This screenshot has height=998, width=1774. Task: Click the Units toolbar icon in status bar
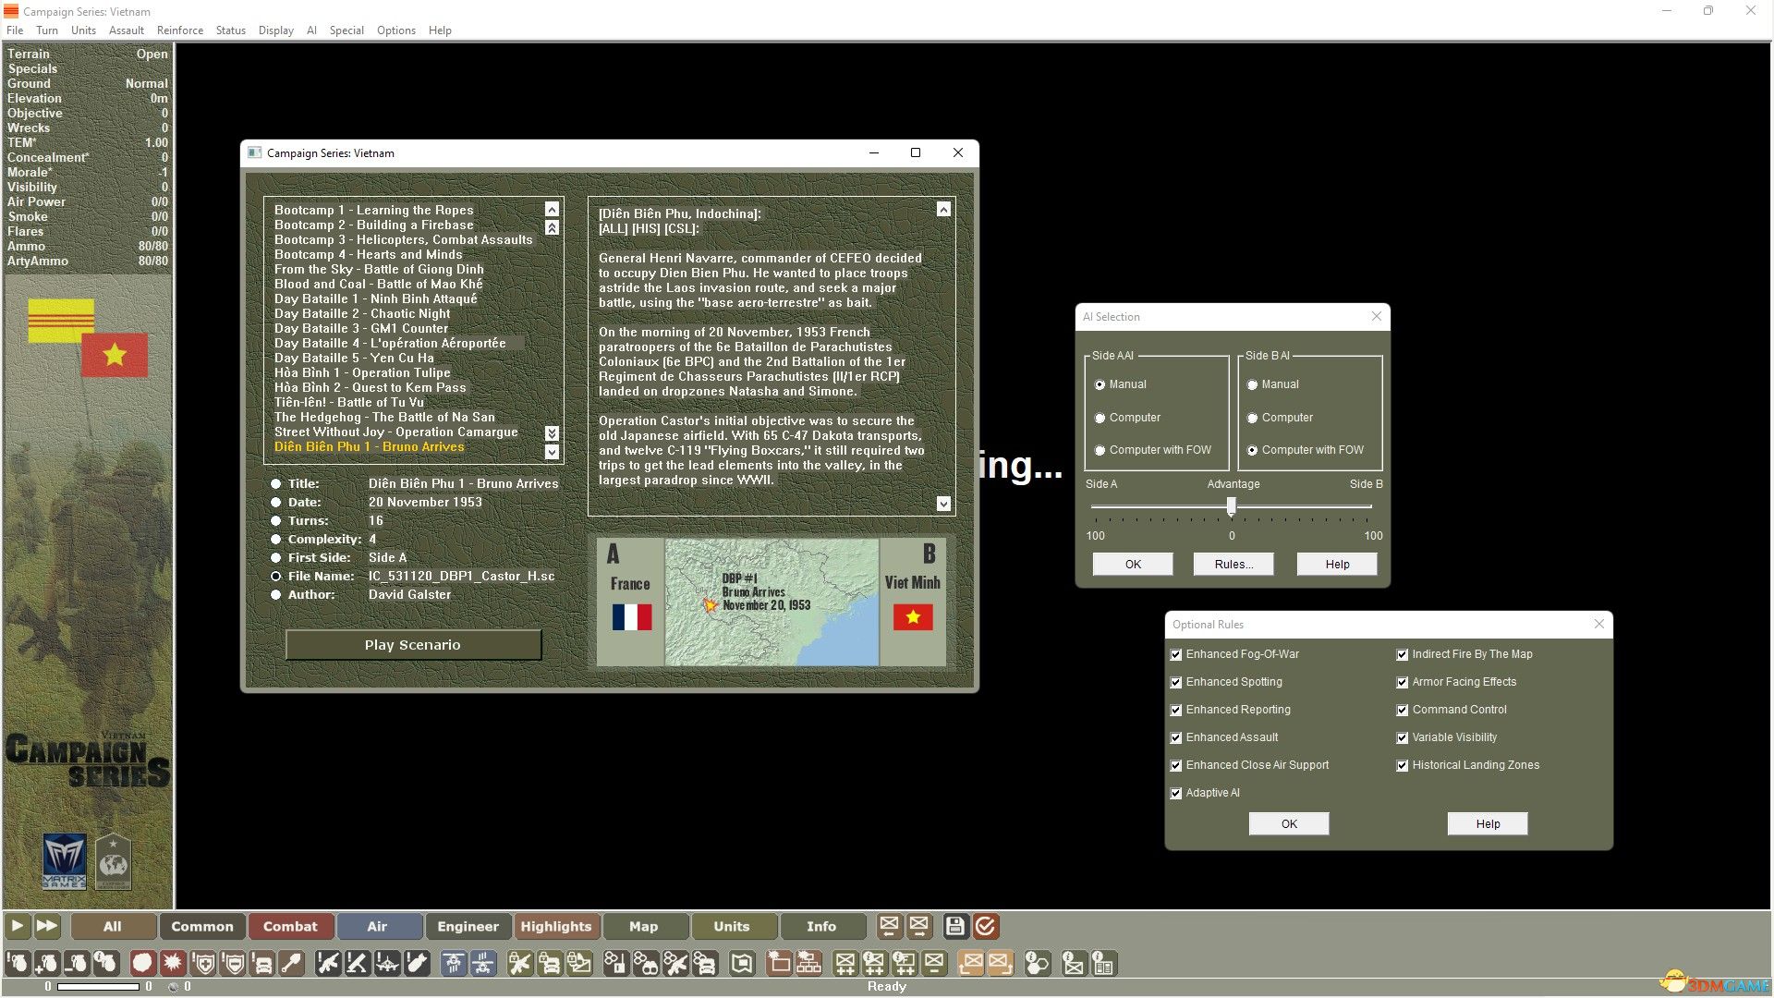730,926
